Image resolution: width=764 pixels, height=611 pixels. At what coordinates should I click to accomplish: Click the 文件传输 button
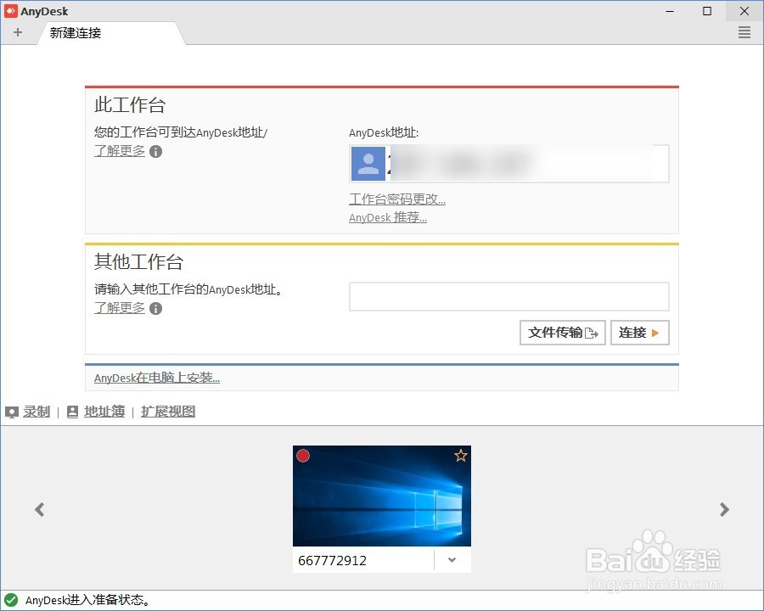562,333
